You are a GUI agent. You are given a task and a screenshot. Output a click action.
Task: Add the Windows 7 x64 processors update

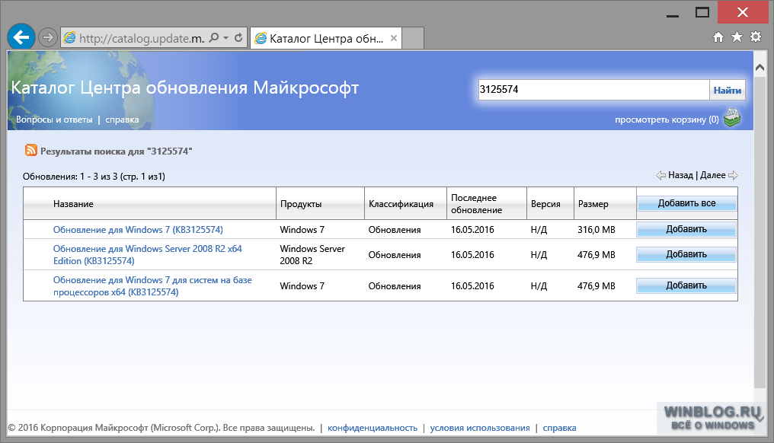click(686, 285)
